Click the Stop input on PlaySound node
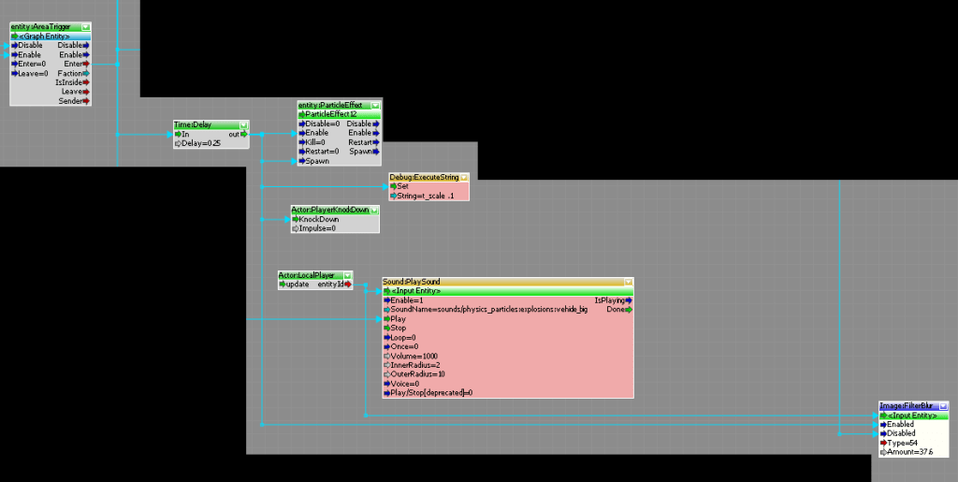 point(398,328)
